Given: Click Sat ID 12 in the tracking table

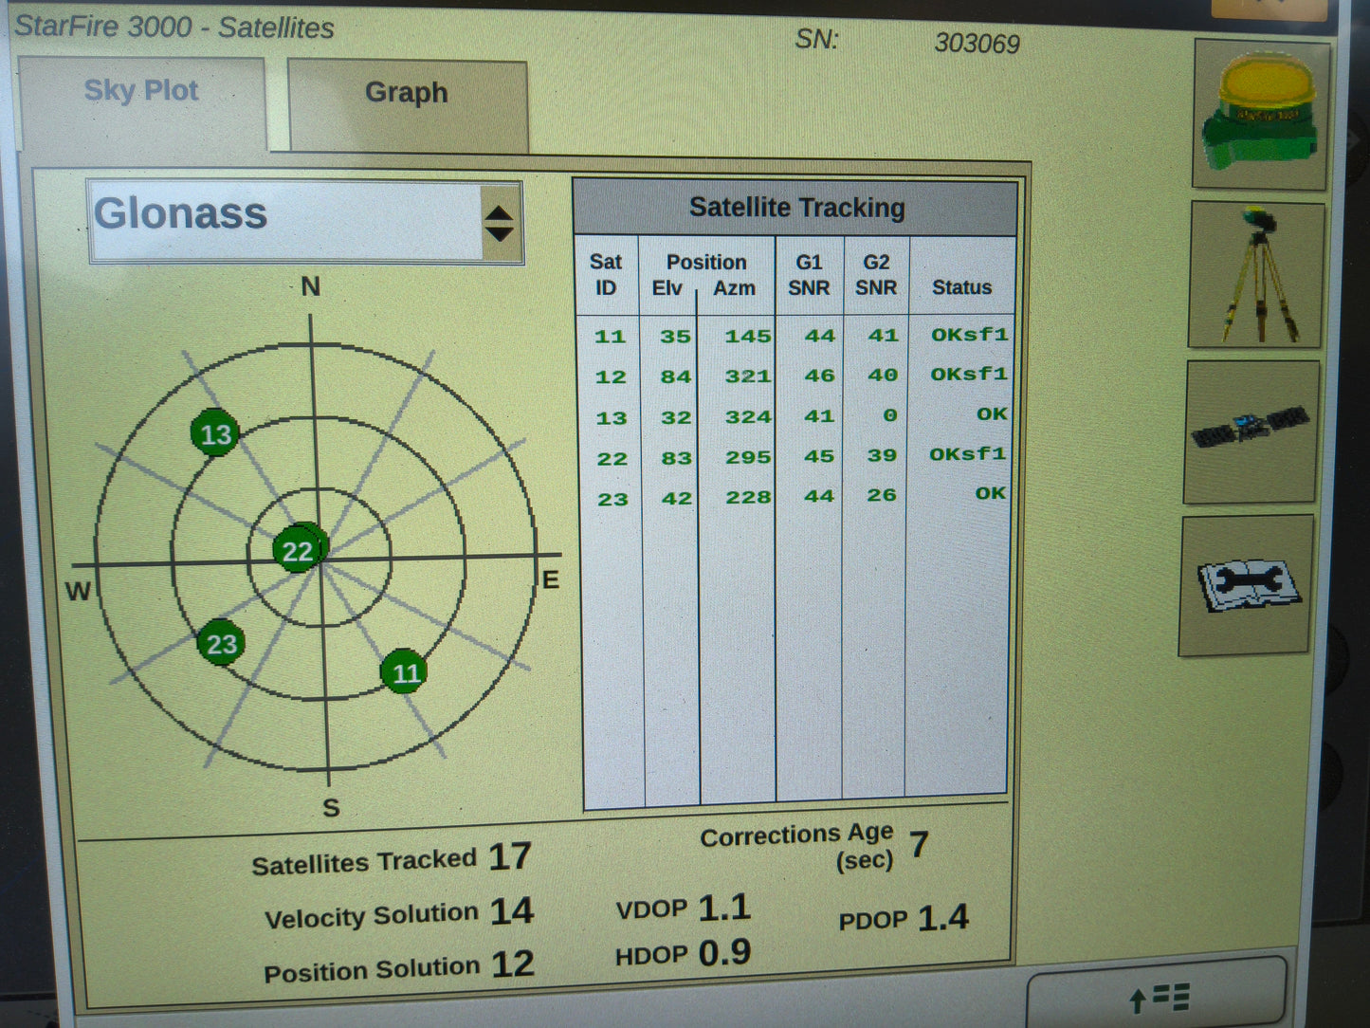Looking at the screenshot, I should click(612, 376).
